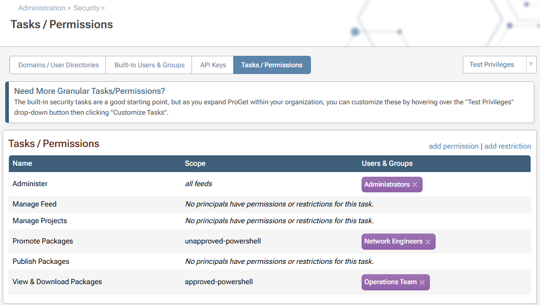Click the Network Engineers group label

pyautogui.click(x=393, y=241)
